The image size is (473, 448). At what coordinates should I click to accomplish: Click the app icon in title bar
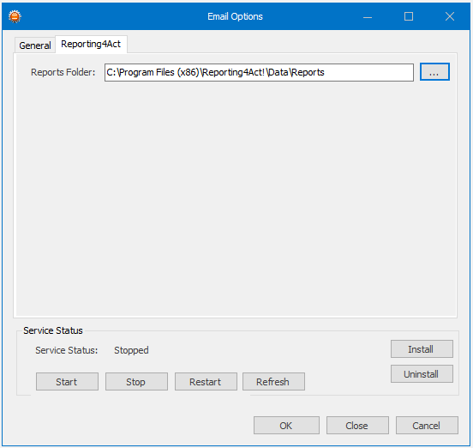(x=15, y=16)
